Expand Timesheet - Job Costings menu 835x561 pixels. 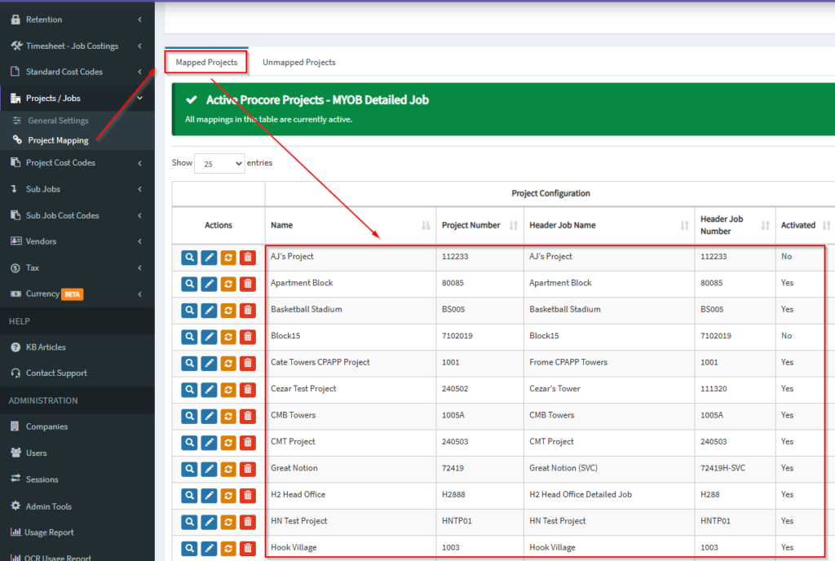click(x=77, y=46)
